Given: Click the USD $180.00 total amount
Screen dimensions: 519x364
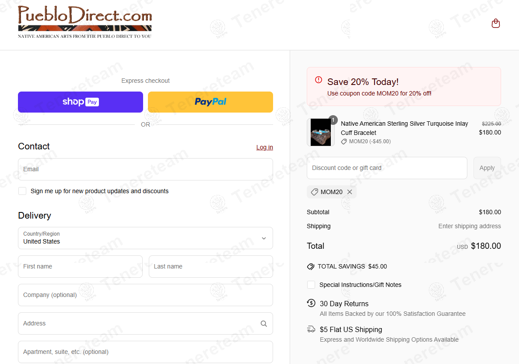Looking at the screenshot, I should coord(479,246).
